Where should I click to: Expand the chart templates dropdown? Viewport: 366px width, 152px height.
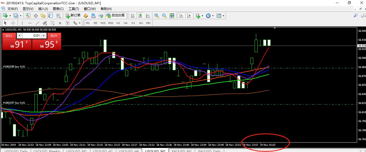(223, 16)
